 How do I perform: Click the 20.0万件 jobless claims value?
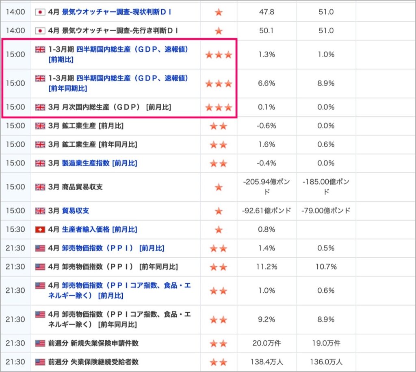click(266, 343)
